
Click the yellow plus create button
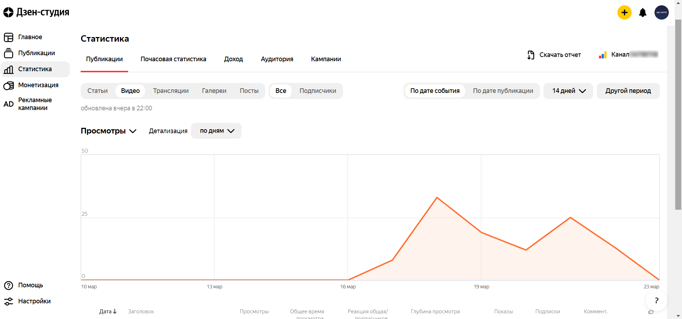tap(624, 13)
